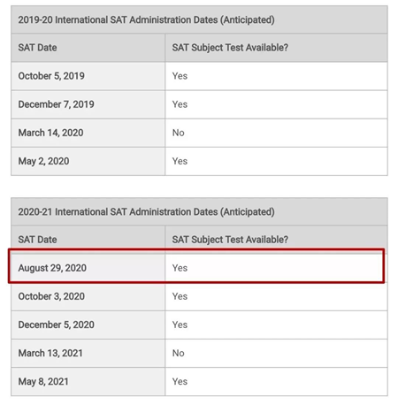Click the 2019-20 International SAT table title
This screenshot has height=405, width=398.
(x=146, y=20)
